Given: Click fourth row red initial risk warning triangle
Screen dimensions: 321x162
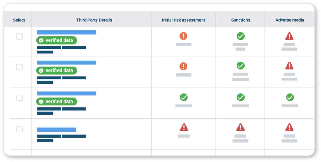Looking at the screenshot, I should pos(184,127).
